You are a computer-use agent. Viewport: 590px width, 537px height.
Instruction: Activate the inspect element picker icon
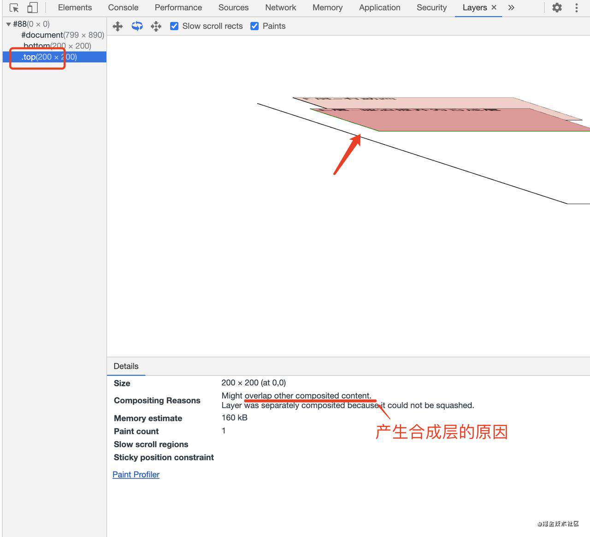tap(14, 8)
